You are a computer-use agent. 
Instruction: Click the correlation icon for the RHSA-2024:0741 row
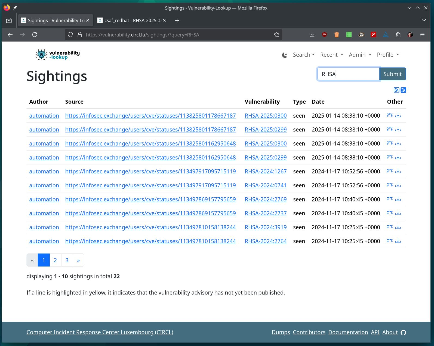click(x=390, y=185)
